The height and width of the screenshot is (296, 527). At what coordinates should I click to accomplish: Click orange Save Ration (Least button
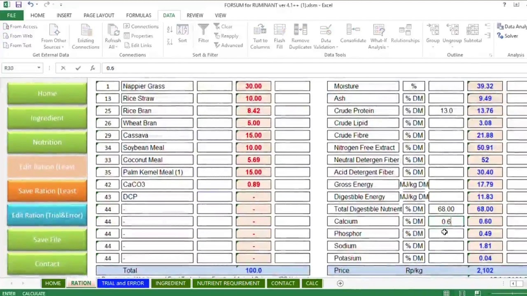pyautogui.click(x=47, y=191)
